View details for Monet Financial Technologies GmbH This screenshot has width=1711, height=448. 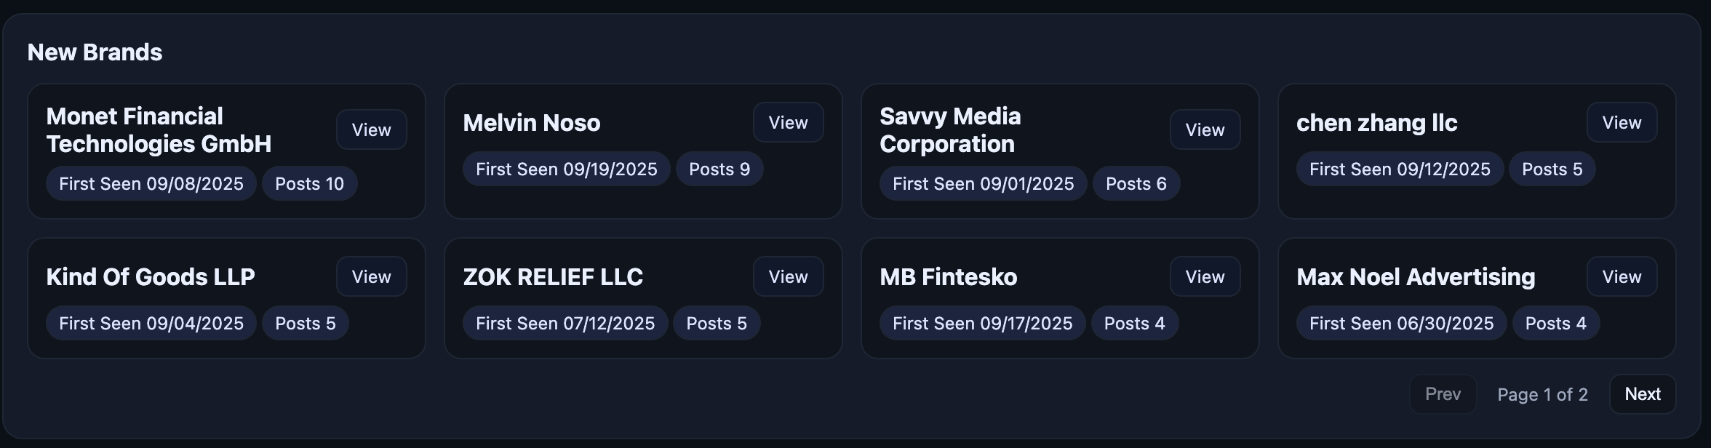coord(371,129)
